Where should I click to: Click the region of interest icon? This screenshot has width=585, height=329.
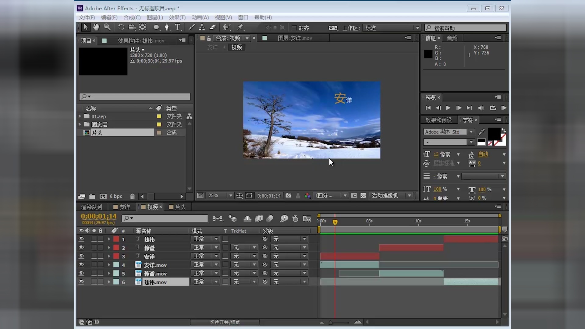[x=249, y=196]
